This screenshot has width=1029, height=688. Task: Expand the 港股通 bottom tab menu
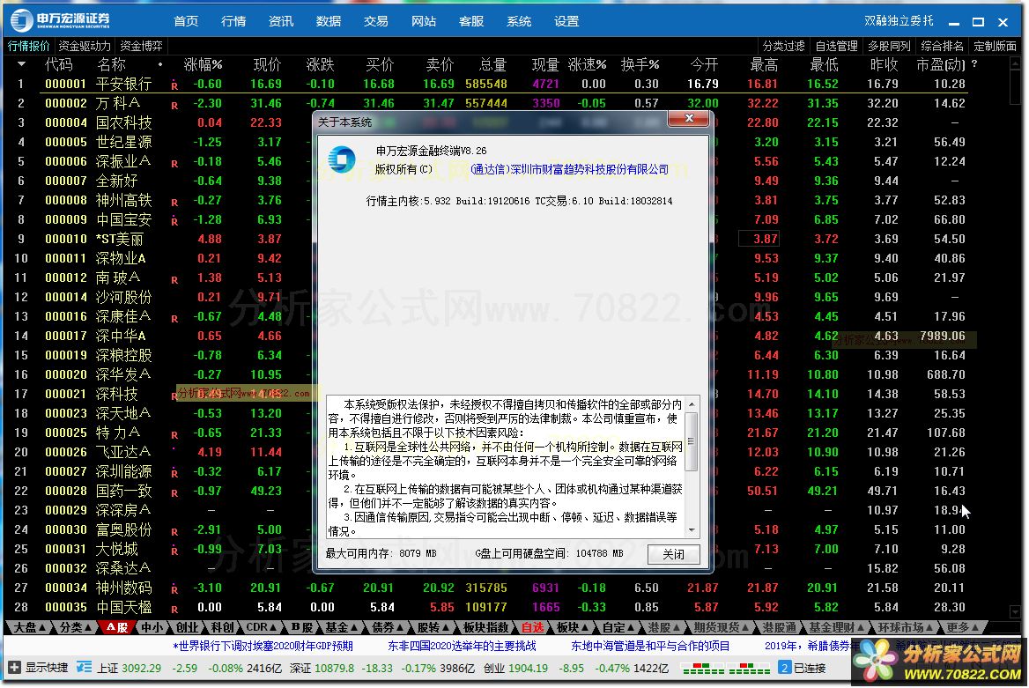pyautogui.click(x=778, y=627)
